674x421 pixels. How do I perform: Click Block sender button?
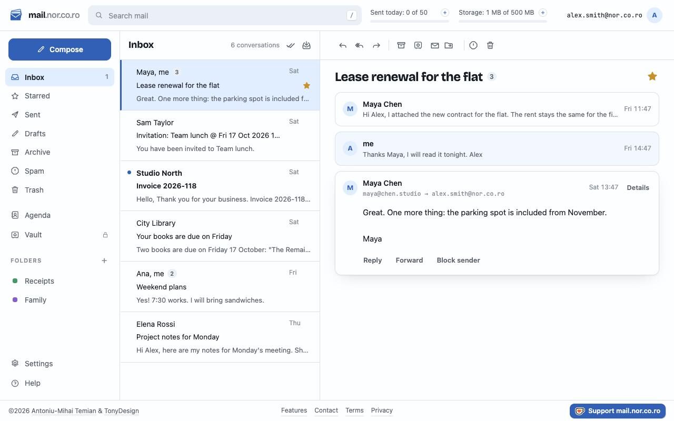pyautogui.click(x=458, y=260)
